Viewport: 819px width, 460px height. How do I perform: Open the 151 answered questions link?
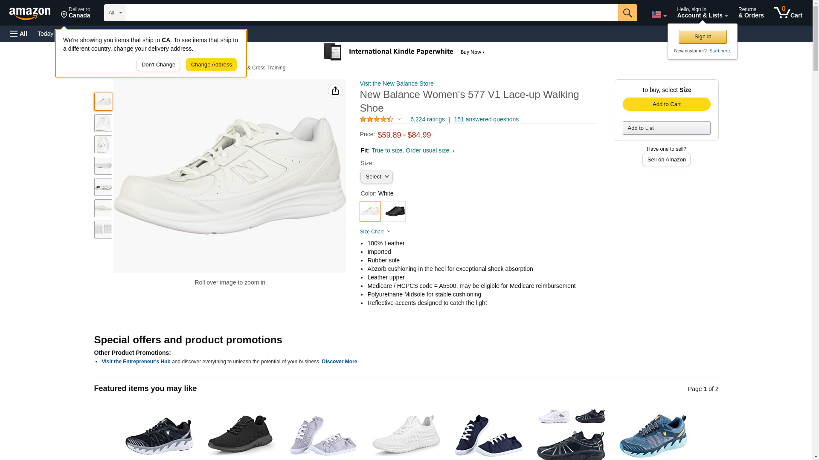pyautogui.click(x=486, y=120)
